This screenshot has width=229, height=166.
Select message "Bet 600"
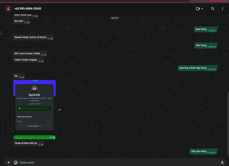(22, 21)
